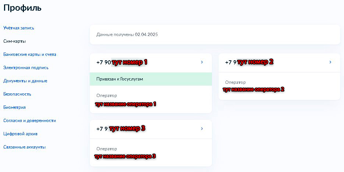Click the Данные получены 02.04.2025 notice

(127, 35)
